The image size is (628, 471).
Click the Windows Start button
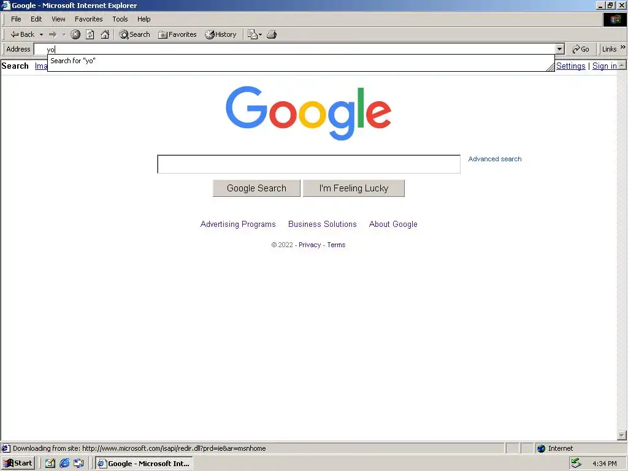pyautogui.click(x=18, y=464)
